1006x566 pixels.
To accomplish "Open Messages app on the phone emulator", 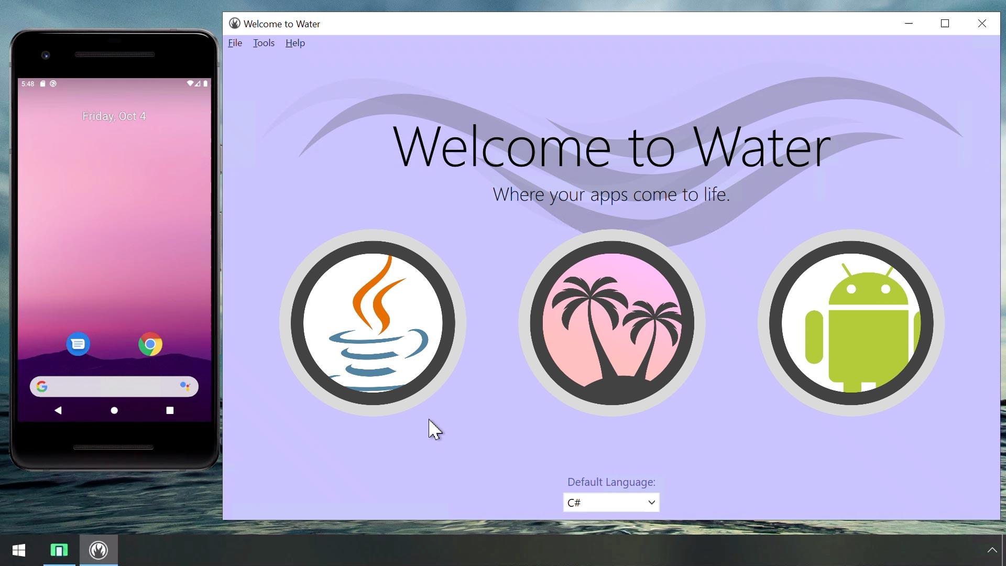I will point(78,344).
